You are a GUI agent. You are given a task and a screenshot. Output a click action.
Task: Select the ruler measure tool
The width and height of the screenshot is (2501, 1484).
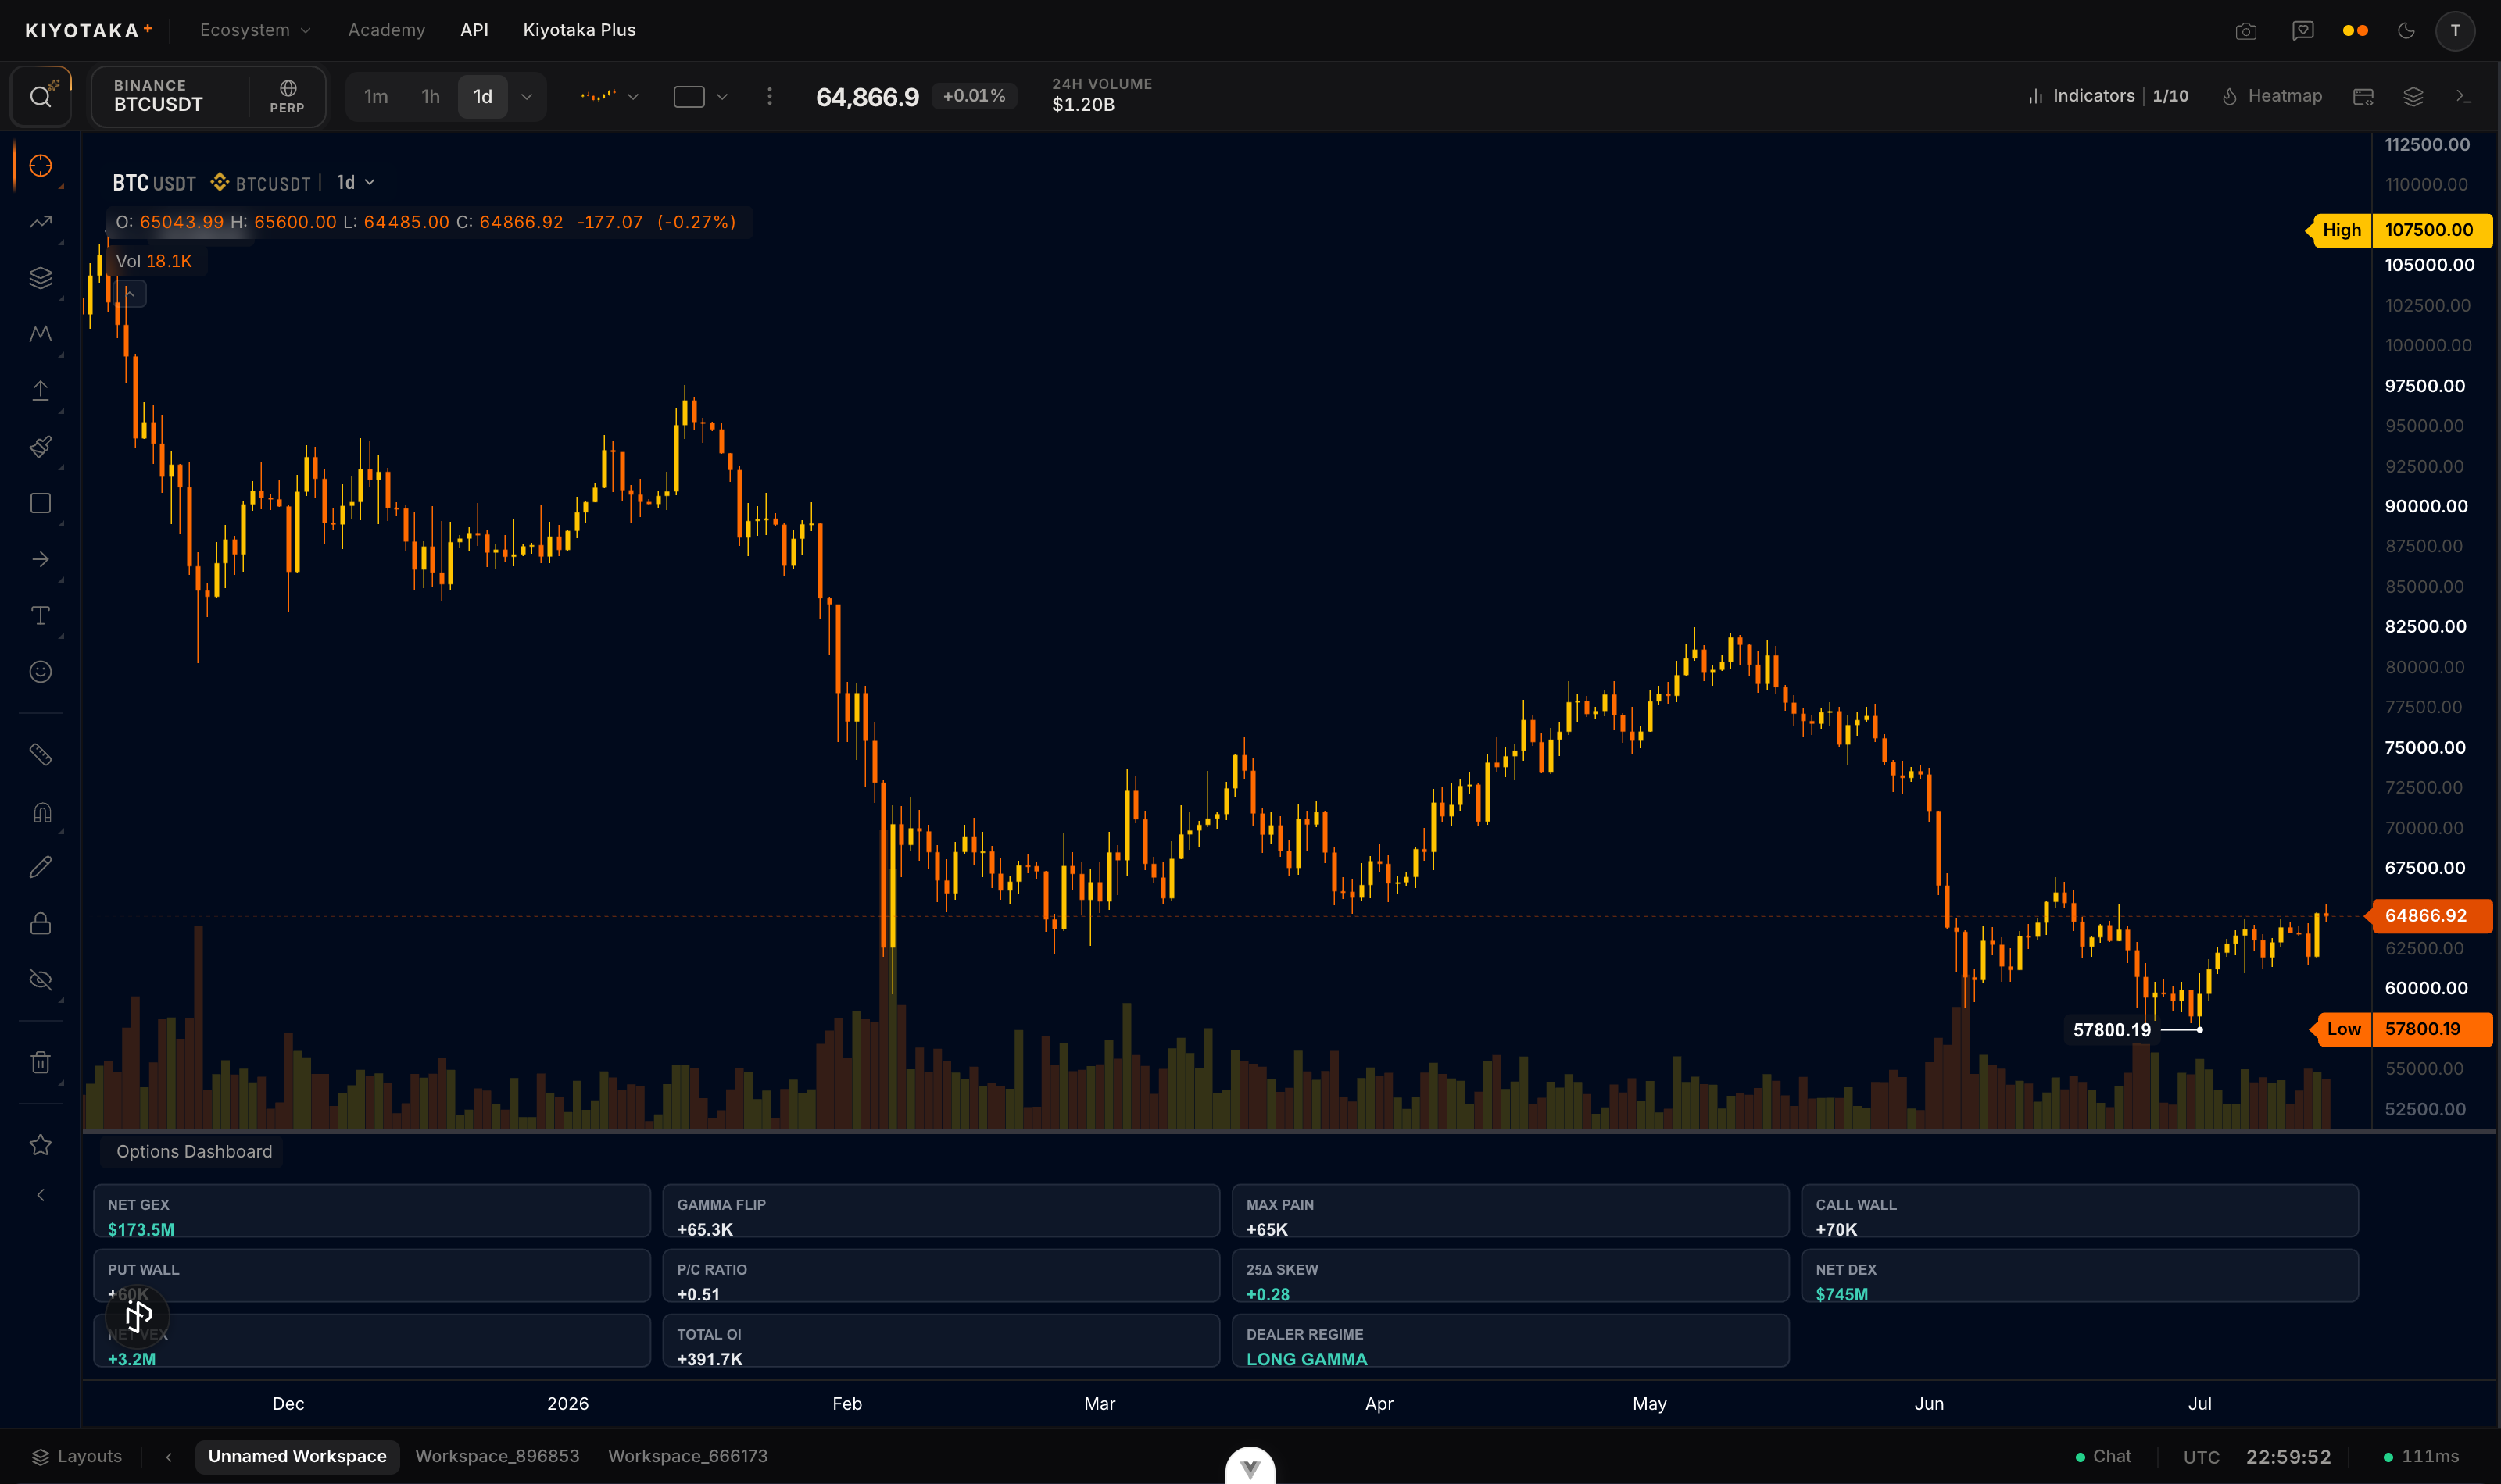tap(40, 755)
